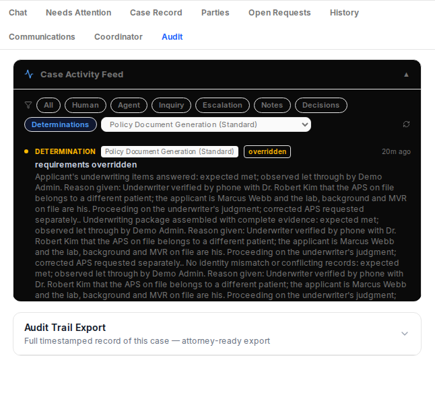Filter feed by Human activity
This screenshot has width=435, height=407.
(86, 106)
